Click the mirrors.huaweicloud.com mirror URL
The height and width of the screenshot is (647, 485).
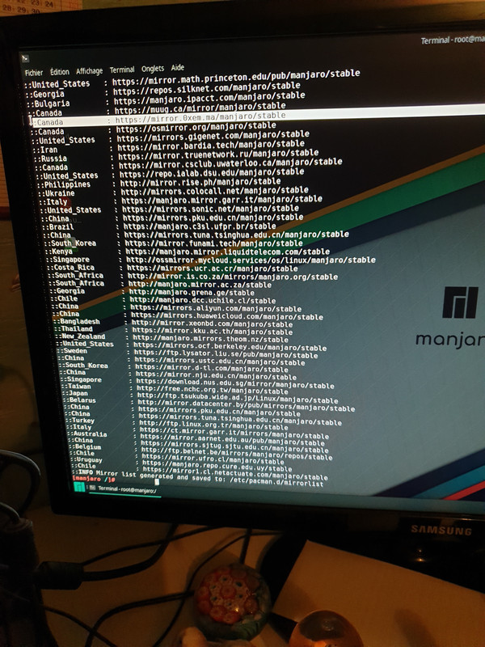(227, 316)
